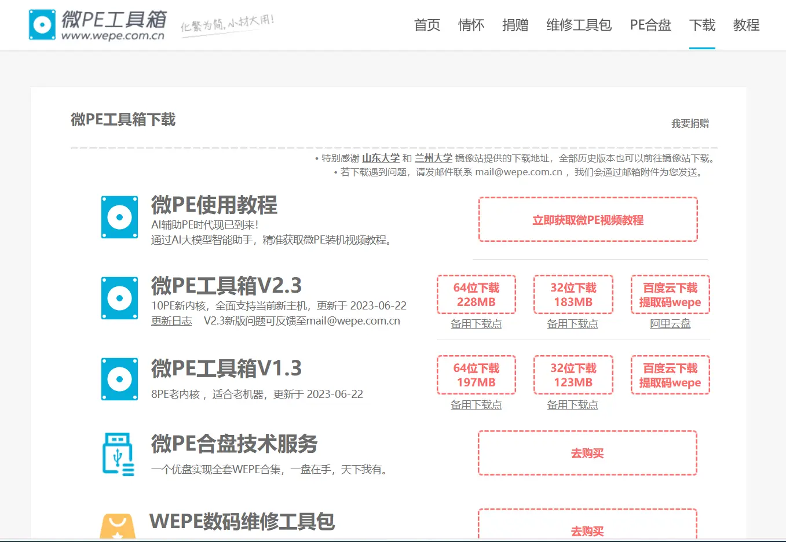Open 维修工具包 in the top navigation
The height and width of the screenshot is (542, 786).
click(579, 25)
